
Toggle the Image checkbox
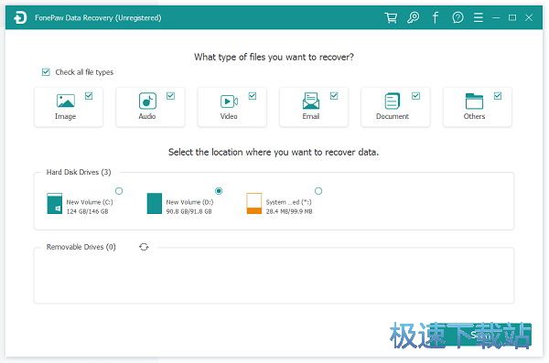point(89,96)
